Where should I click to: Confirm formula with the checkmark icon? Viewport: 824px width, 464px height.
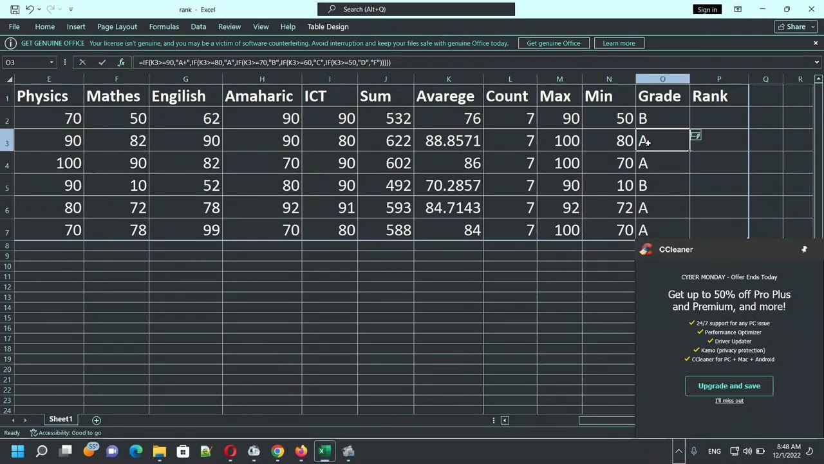102,63
